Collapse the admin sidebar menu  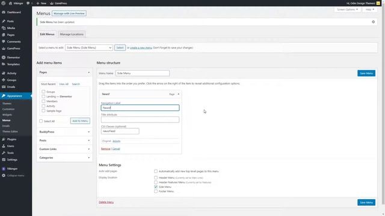click(x=16, y=176)
